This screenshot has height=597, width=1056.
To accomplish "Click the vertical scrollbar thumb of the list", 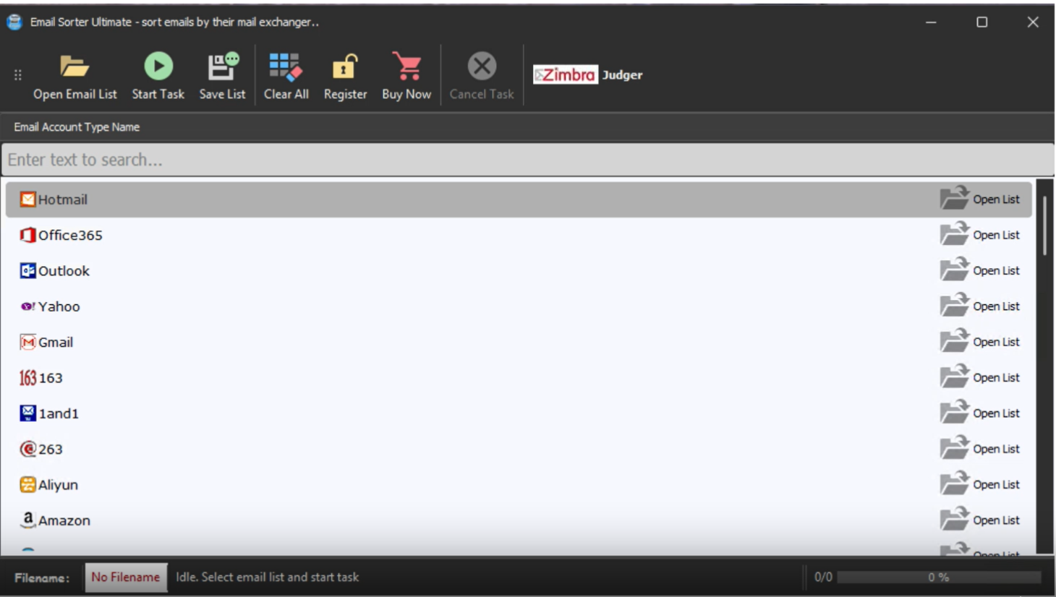I will pos(1045,225).
